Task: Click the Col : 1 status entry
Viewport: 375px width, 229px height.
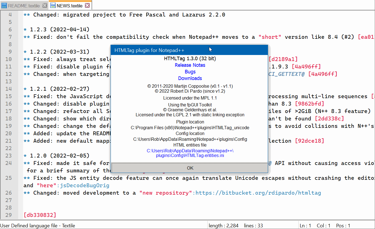Action: click(324, 226)
